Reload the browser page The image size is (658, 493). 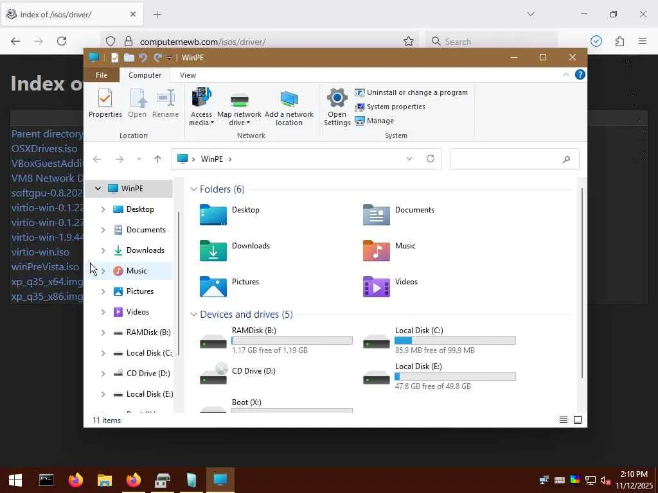(62, 41)
